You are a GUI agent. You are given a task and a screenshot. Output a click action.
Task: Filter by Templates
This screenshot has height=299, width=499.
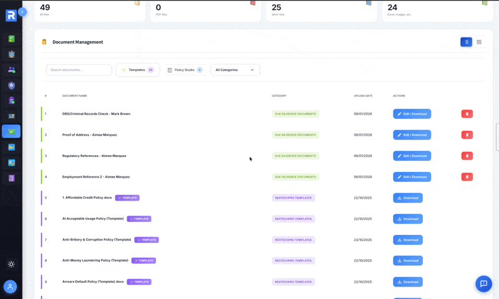[137, 70]
